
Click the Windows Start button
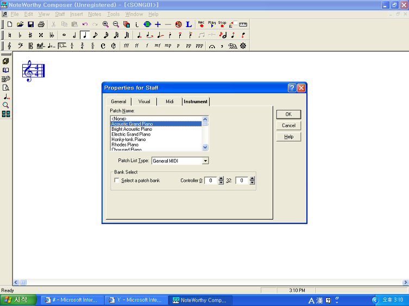(18, 300)
